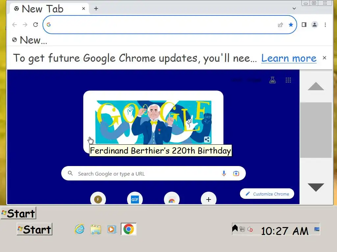The image size is (337, 252).
Task: Open the New... bookmark in bookmarks bar
Action: coord(29,40)
